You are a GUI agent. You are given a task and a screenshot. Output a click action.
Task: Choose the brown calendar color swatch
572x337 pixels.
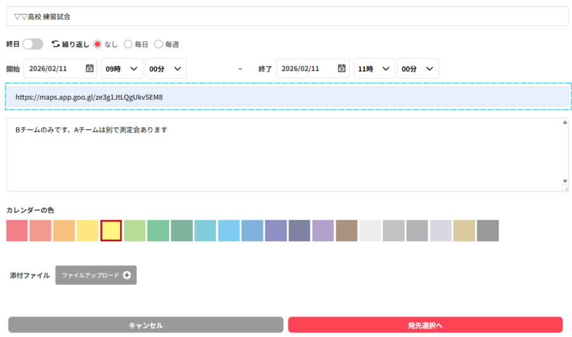tap(346, 231)
